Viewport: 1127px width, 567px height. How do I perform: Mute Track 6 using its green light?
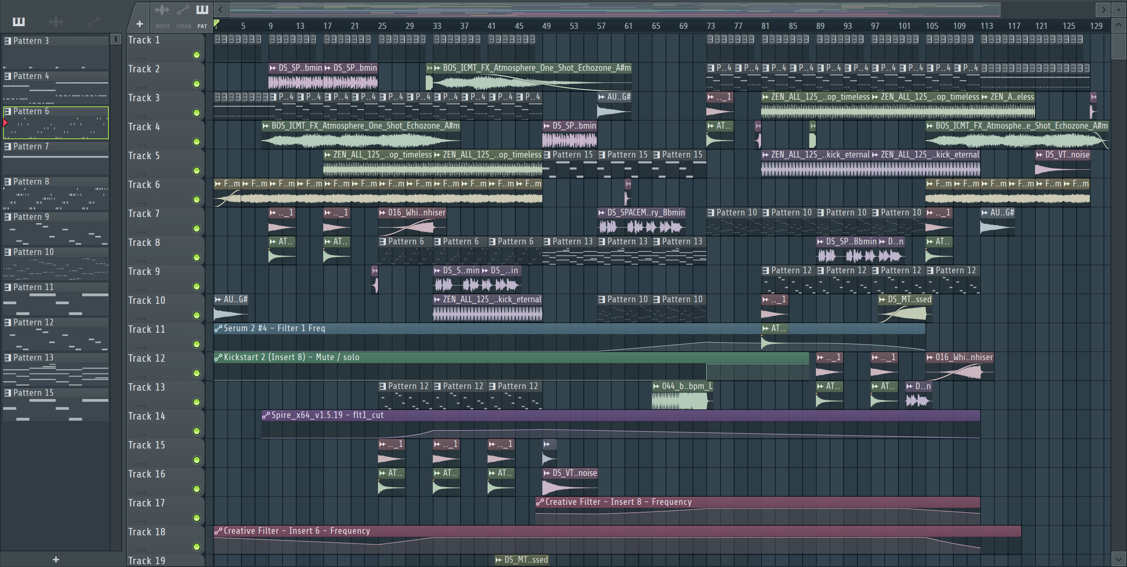pyautogui.click(x=196, y=199)
